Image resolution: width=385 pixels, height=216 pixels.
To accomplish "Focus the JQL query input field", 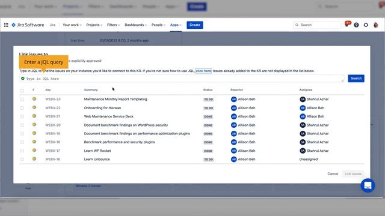I will click(182, 79).
